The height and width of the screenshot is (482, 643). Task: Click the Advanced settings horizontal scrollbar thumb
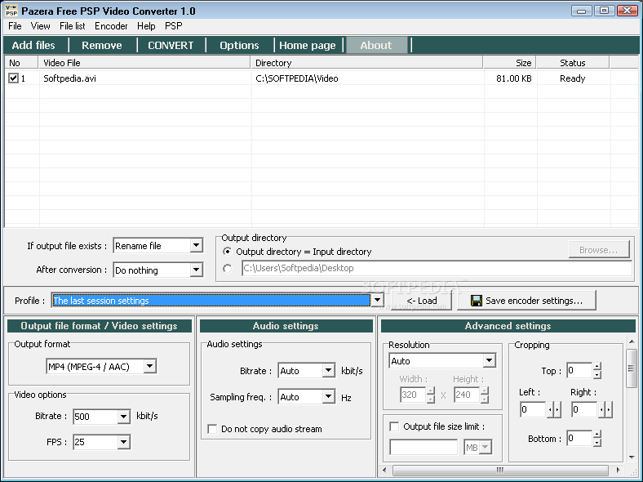[x=500, y=470]
